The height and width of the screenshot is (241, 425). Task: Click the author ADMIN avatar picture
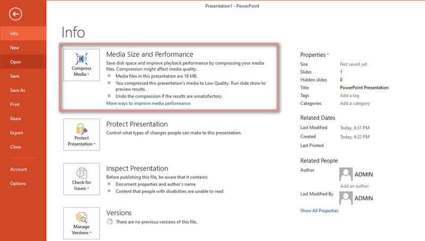346,174
